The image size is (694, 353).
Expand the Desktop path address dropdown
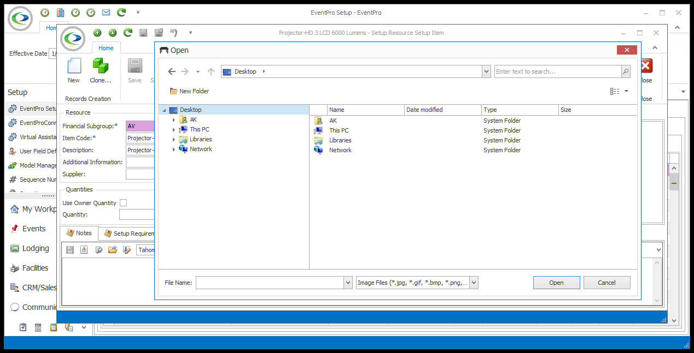tap(486, 71)
